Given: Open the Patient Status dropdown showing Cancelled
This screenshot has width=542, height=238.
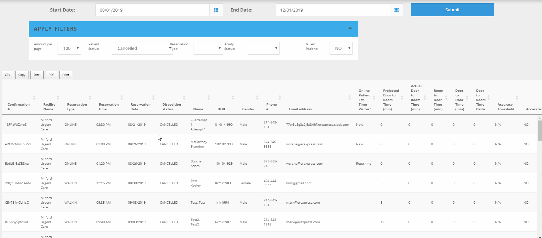Looking at the screenshot, I should click(142, 48).
